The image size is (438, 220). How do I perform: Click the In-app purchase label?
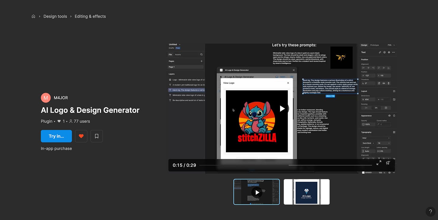click(x=56, y=148)
